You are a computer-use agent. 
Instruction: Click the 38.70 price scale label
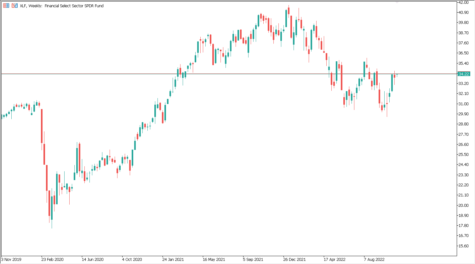click(x=464, y=33)
